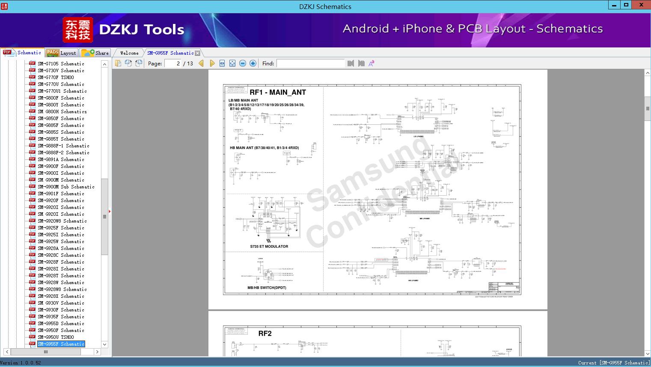
Task: Click PDF icon beside SM-G928T Schematic
Action: (x=32, y=275)
